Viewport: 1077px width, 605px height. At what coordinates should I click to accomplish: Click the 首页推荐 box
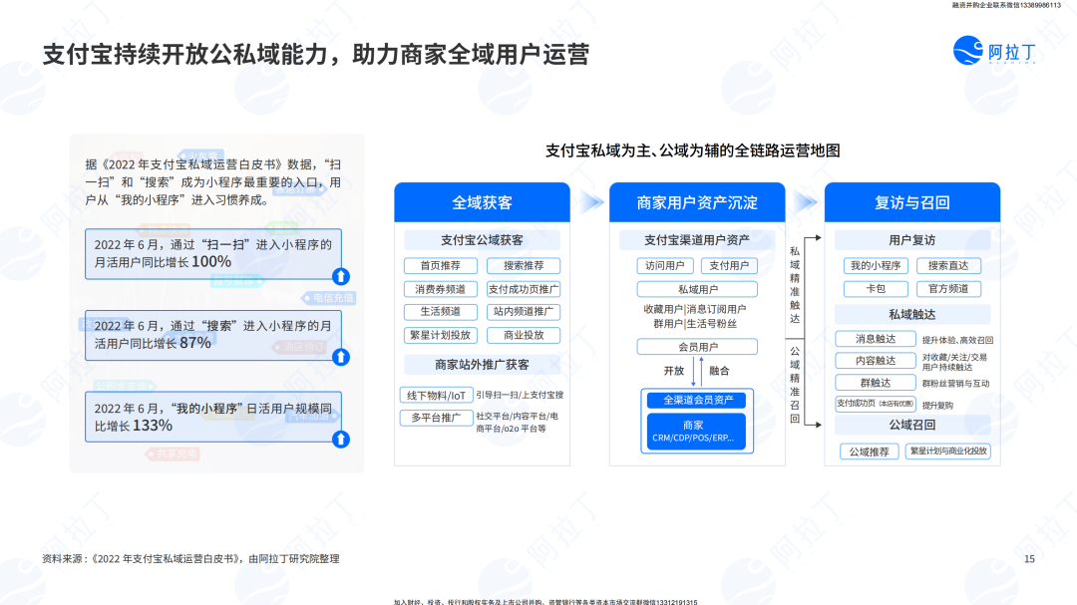[x=441, y=266]
